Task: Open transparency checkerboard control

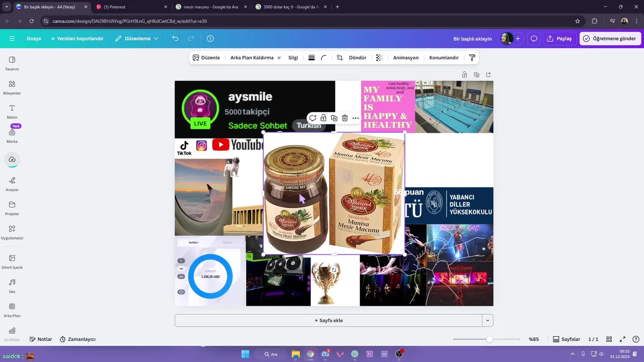Action: 379,58
